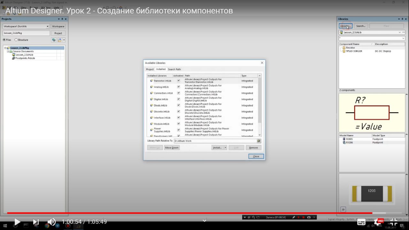Uncheck Activated for Connectors.IntLib
Screen dimensions: 409x230
(x=178, y=93)
